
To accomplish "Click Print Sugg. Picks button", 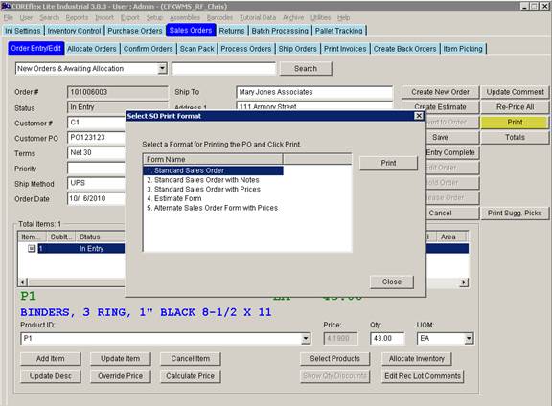I will pos(515,213).
